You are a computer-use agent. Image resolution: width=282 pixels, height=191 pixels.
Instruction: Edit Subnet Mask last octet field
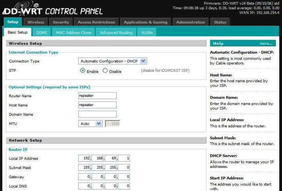pos(124,168)
